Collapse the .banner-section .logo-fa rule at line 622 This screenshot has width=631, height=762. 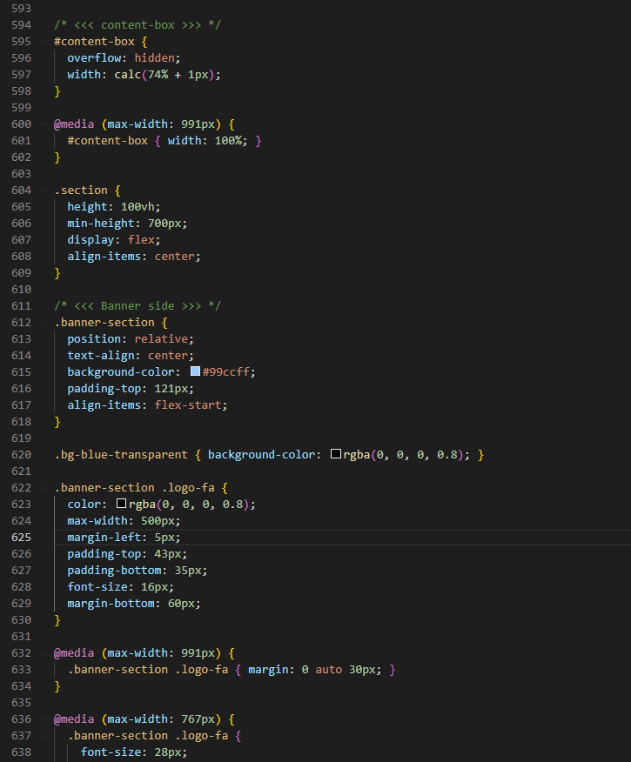[x=43, y=488]
